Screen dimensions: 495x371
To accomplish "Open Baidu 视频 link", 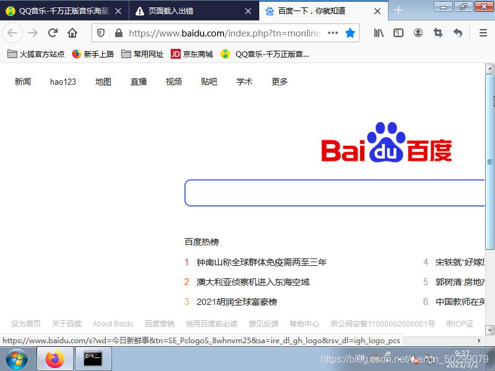I will tap(174, 82).
